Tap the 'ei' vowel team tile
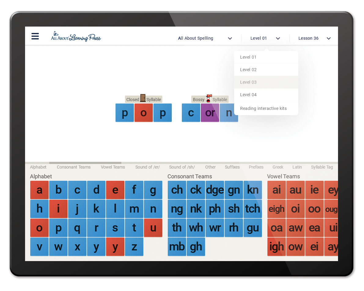The height and width of the screenshot is (291, 364). 314,247
